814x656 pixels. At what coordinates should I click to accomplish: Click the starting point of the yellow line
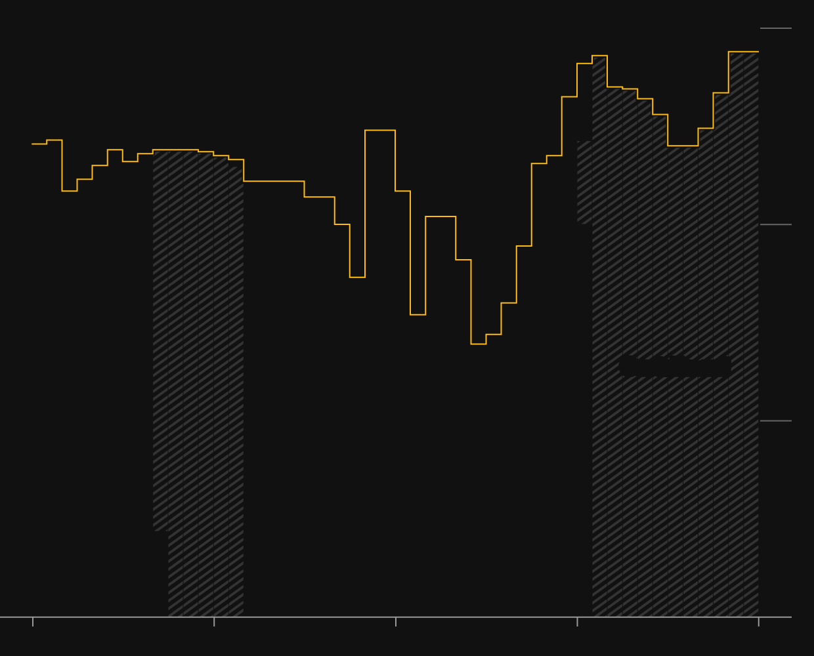click(x=33, y=144)
